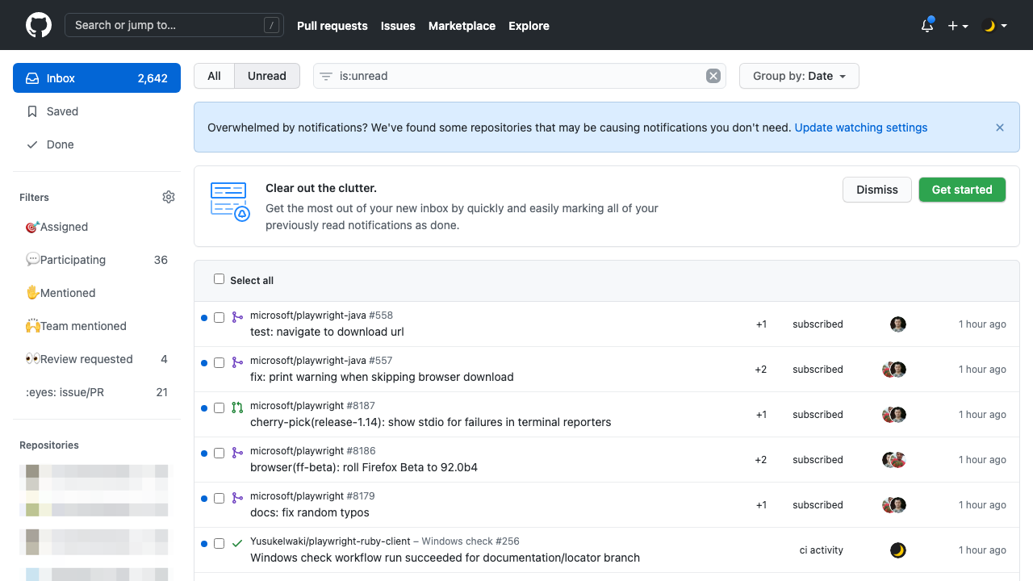Open Marketplace in the top nav
The image size is (1033, 581).
(462, 26)
